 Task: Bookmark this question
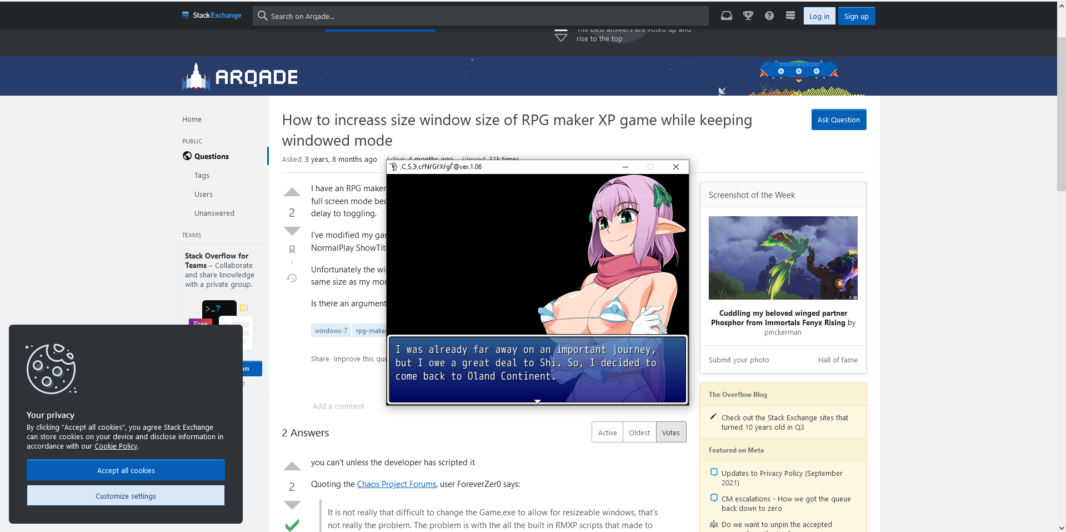[x=292, y=249]
